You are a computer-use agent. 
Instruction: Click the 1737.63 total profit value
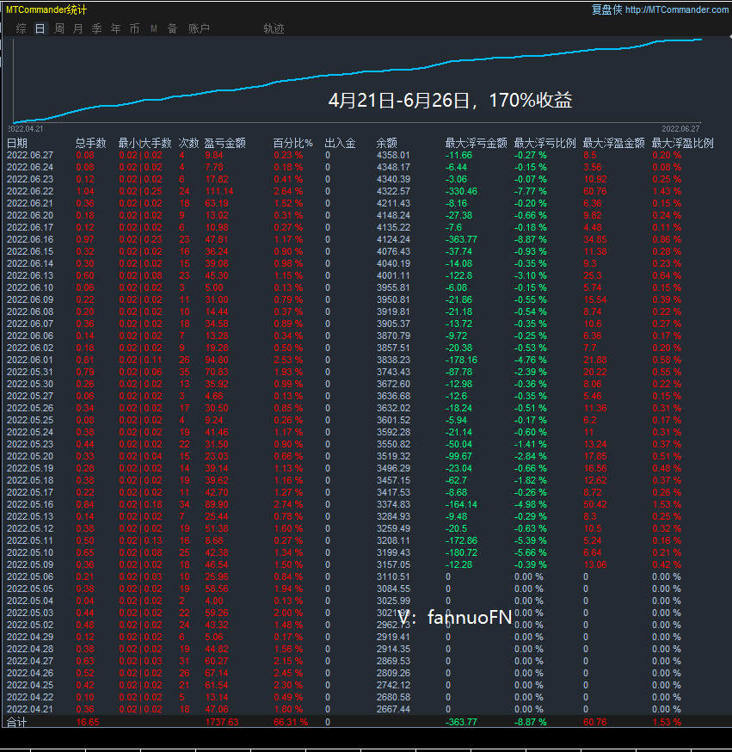point(222,722)
